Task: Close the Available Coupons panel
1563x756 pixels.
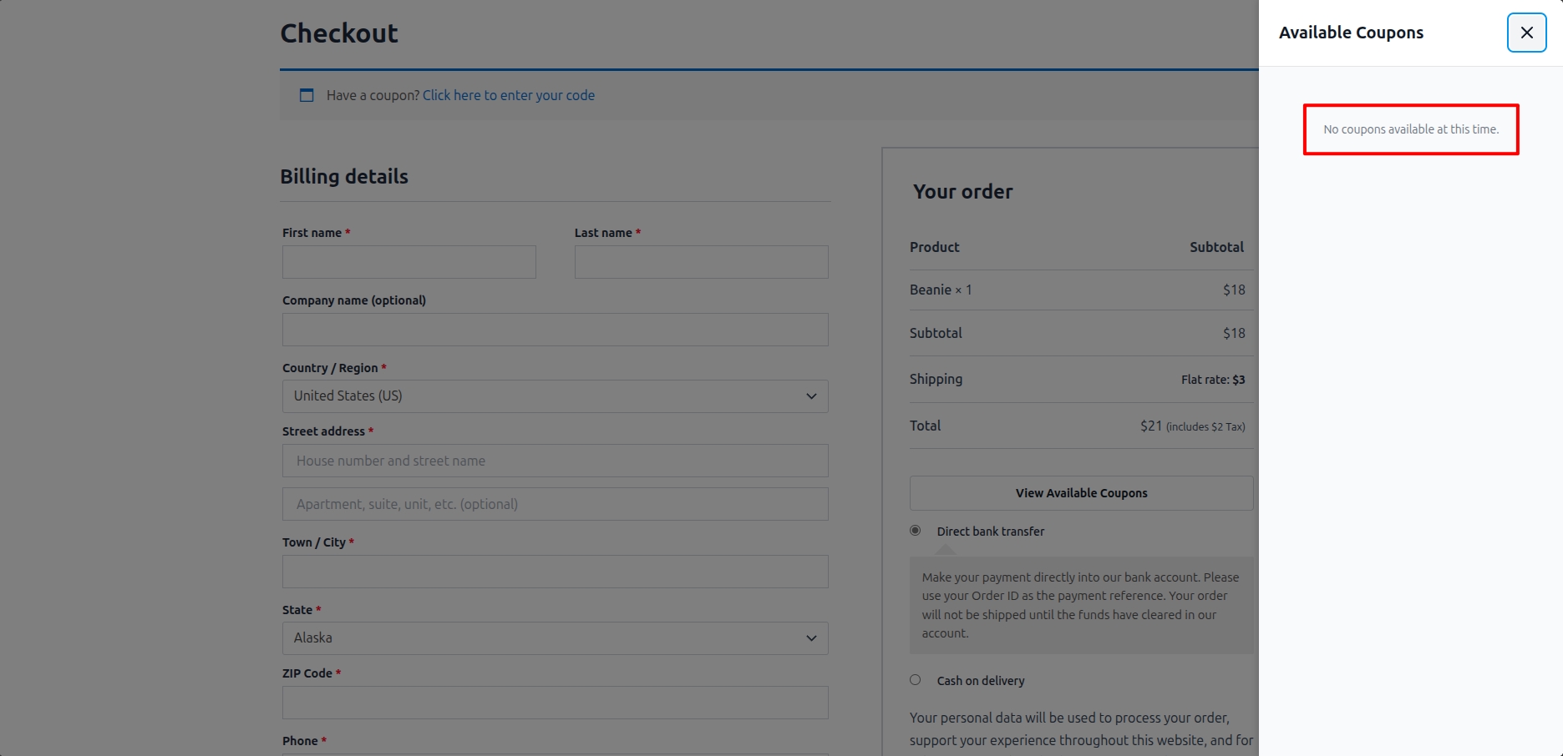Action: coord(1526,33)
